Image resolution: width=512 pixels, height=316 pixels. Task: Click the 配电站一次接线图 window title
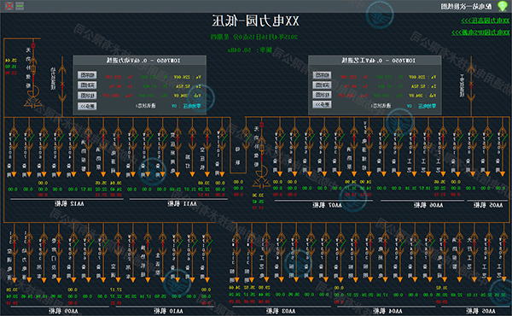click(x=466, y=6)
